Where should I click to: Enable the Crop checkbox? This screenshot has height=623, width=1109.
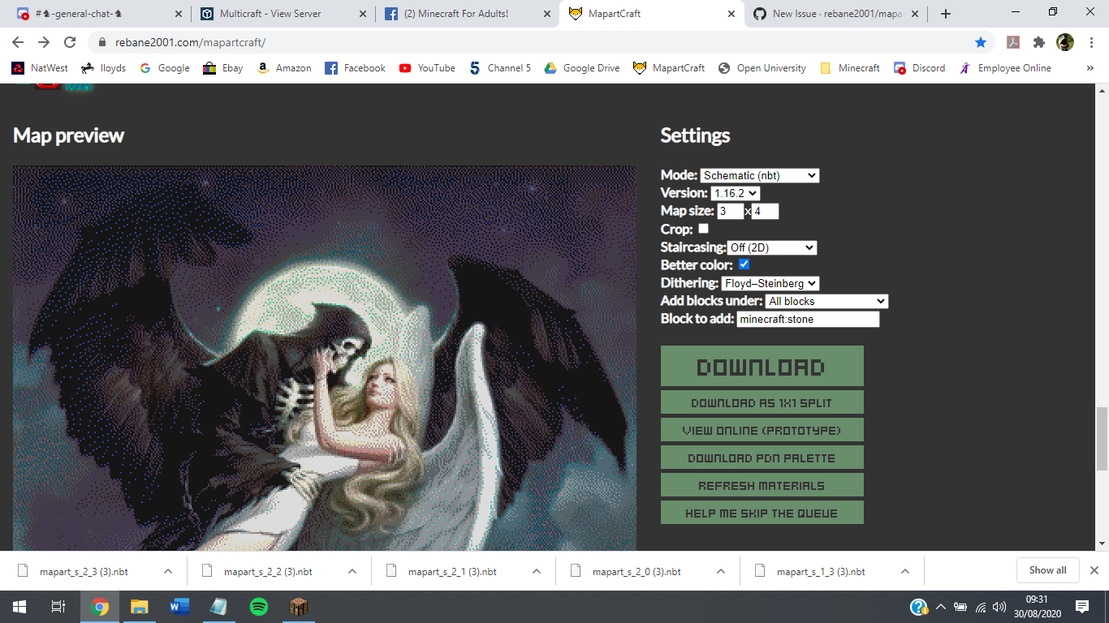[703, 228]
